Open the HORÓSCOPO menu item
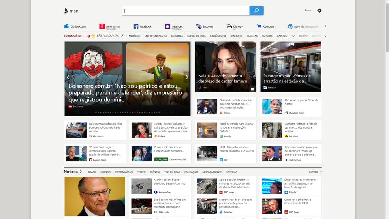The width and height of the screenshot is (389, 219). click(x=218, y=36)
